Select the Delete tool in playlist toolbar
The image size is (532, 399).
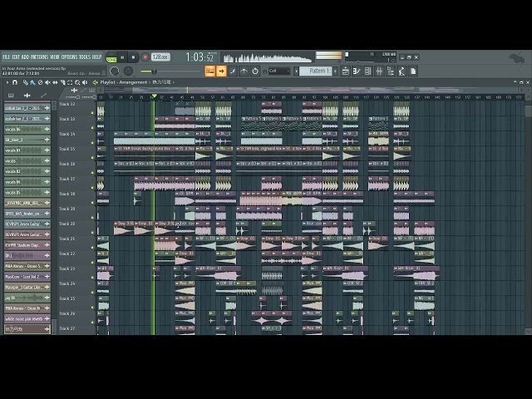(41, 82)
